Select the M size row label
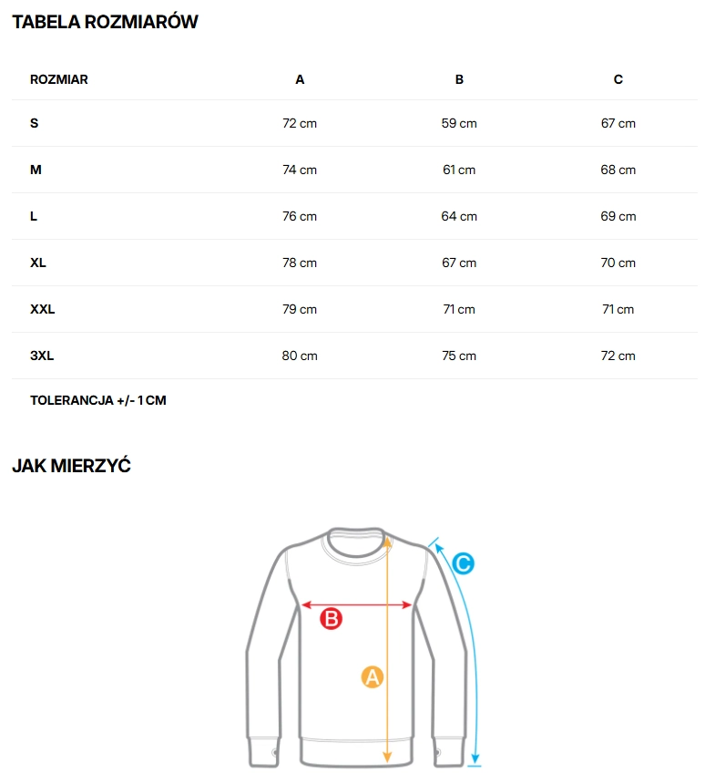 point(36,170)
